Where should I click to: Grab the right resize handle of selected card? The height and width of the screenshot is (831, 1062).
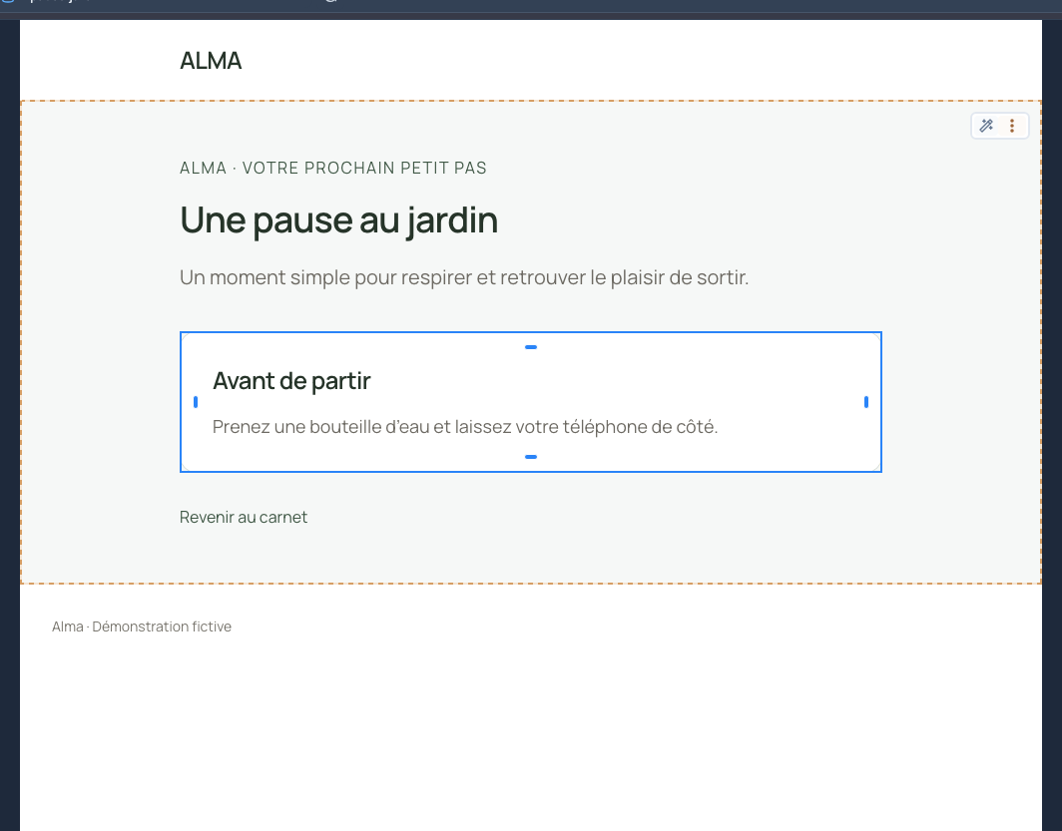coord(866,402)
